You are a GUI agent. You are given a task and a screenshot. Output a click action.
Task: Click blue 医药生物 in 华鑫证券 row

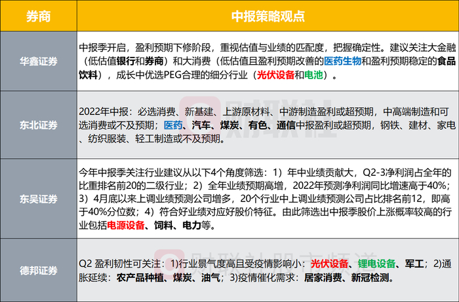[x=342, y=61]
